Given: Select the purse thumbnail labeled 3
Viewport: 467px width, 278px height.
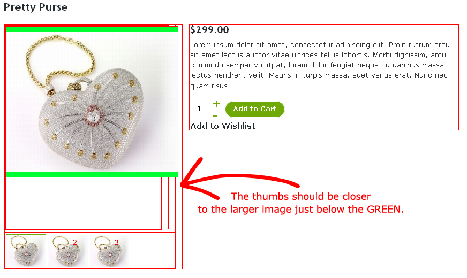Looking at the screenshot, I should tap(109, 251).
